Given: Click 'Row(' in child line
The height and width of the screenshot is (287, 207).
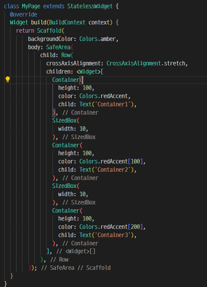Looking at the screenshot, I should click(x=67, y=55).
